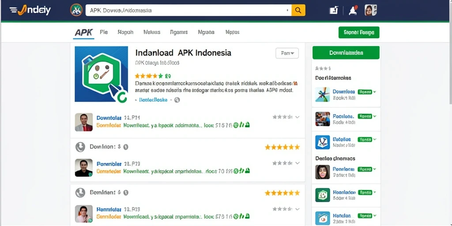
Task: Click the green Stenel Feeipe button
Action: (x=359, y=33)
